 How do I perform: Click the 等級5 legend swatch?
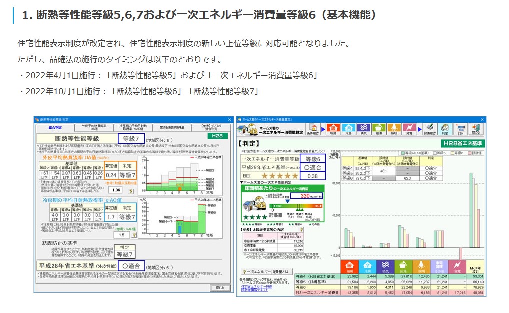(435, 153)
